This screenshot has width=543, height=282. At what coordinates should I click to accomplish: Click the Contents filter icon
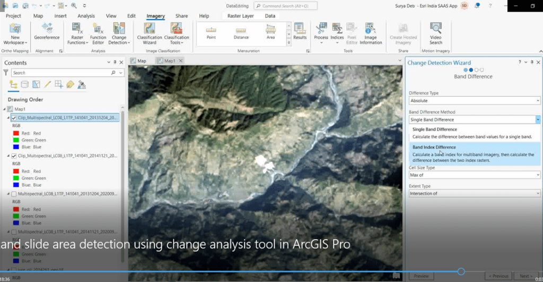click(x=6, y=73)
